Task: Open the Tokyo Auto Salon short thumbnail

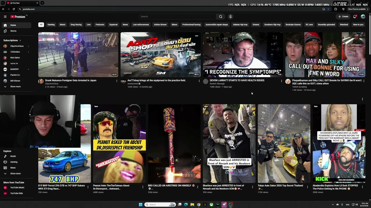Action: click(284, 144)
